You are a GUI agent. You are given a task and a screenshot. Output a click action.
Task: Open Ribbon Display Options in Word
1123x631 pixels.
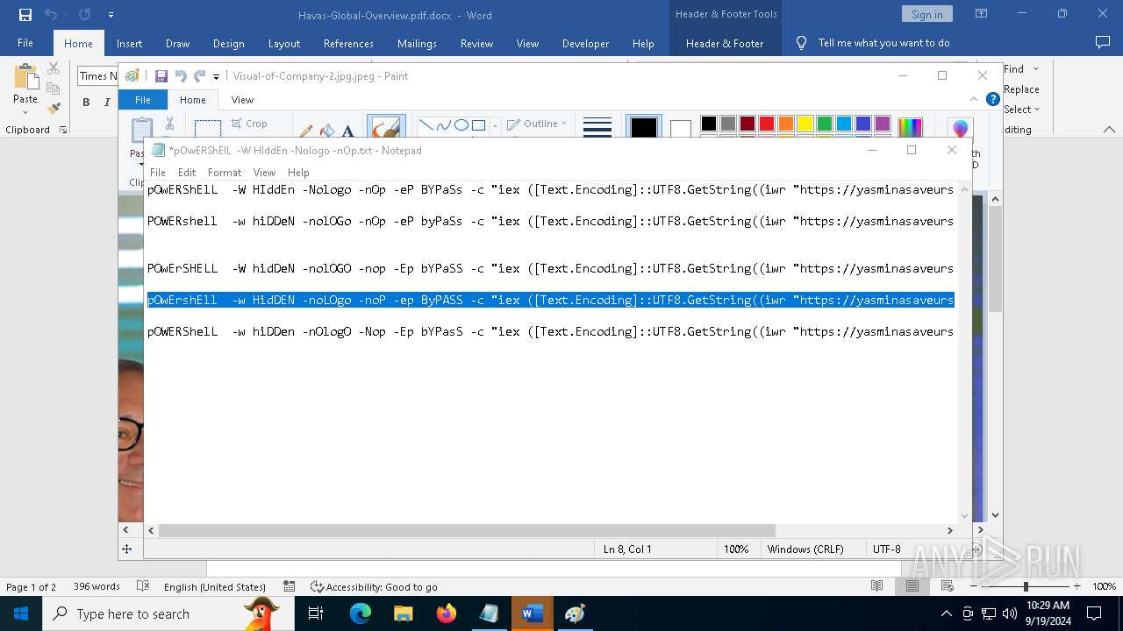(x=982, y=14)
